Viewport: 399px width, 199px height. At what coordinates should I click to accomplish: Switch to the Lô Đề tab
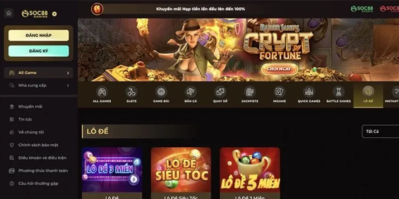tap(368, 95)
